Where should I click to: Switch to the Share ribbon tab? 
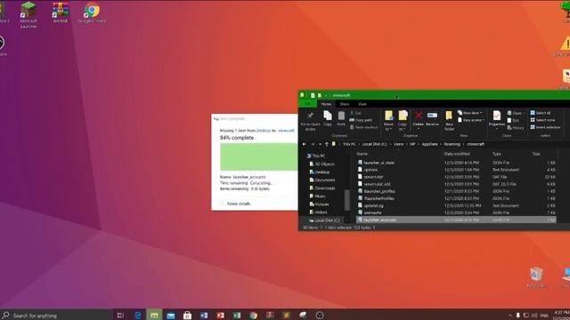[345, 104]
